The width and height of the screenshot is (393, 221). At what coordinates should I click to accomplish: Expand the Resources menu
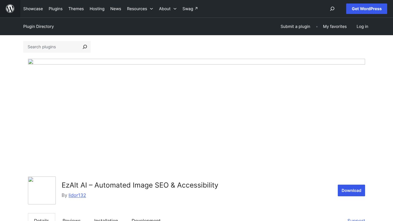point(140,9)
